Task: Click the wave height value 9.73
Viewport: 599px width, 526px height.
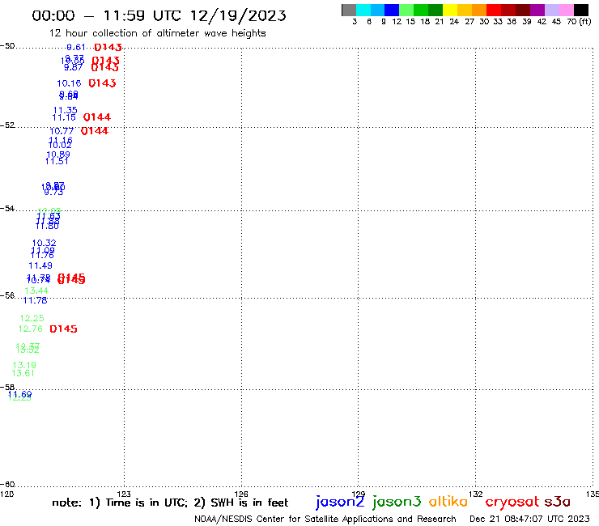Action: coord(53,192)
